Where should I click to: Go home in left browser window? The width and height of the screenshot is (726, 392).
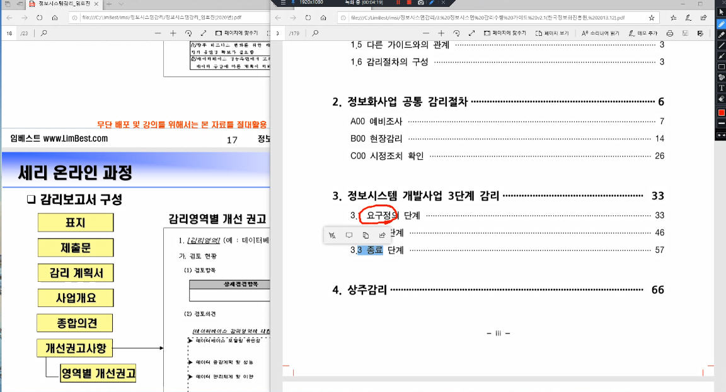point(55,18)
